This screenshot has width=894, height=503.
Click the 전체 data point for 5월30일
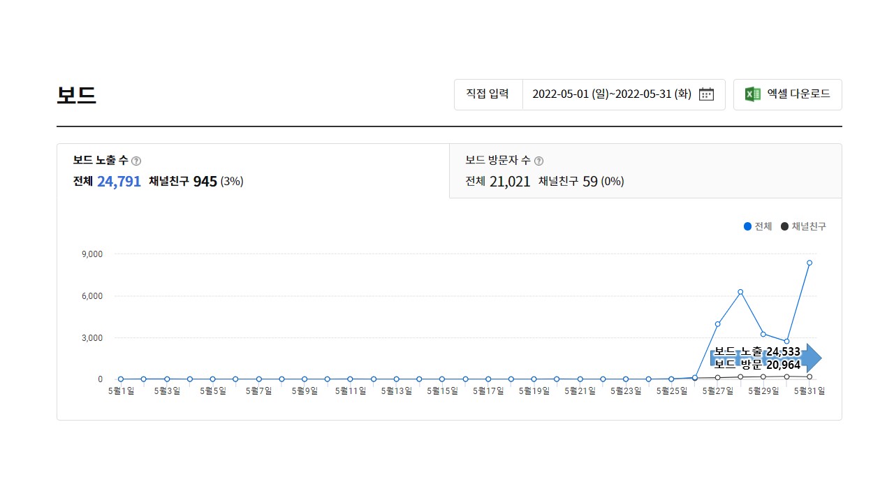click(786, 341)
